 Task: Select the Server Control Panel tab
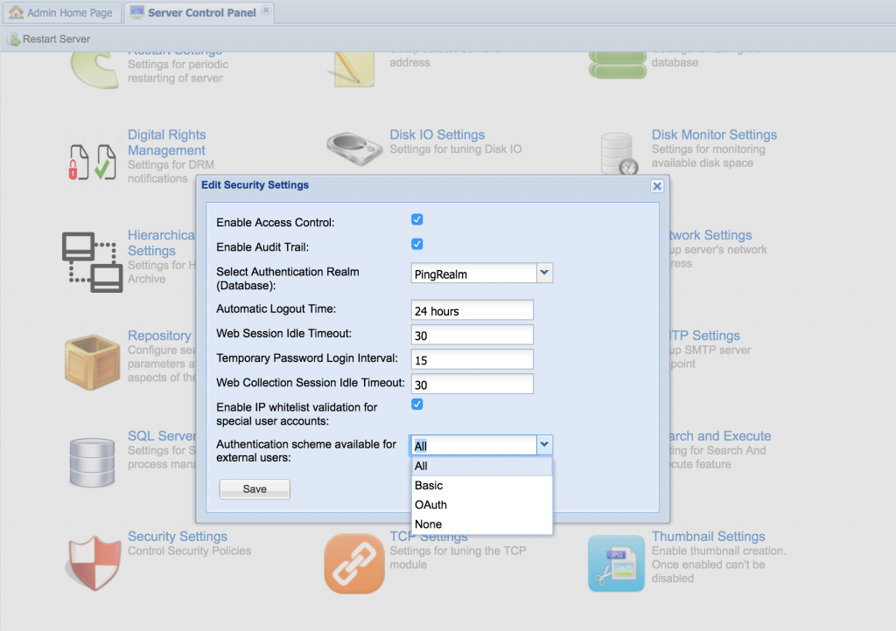199,12
